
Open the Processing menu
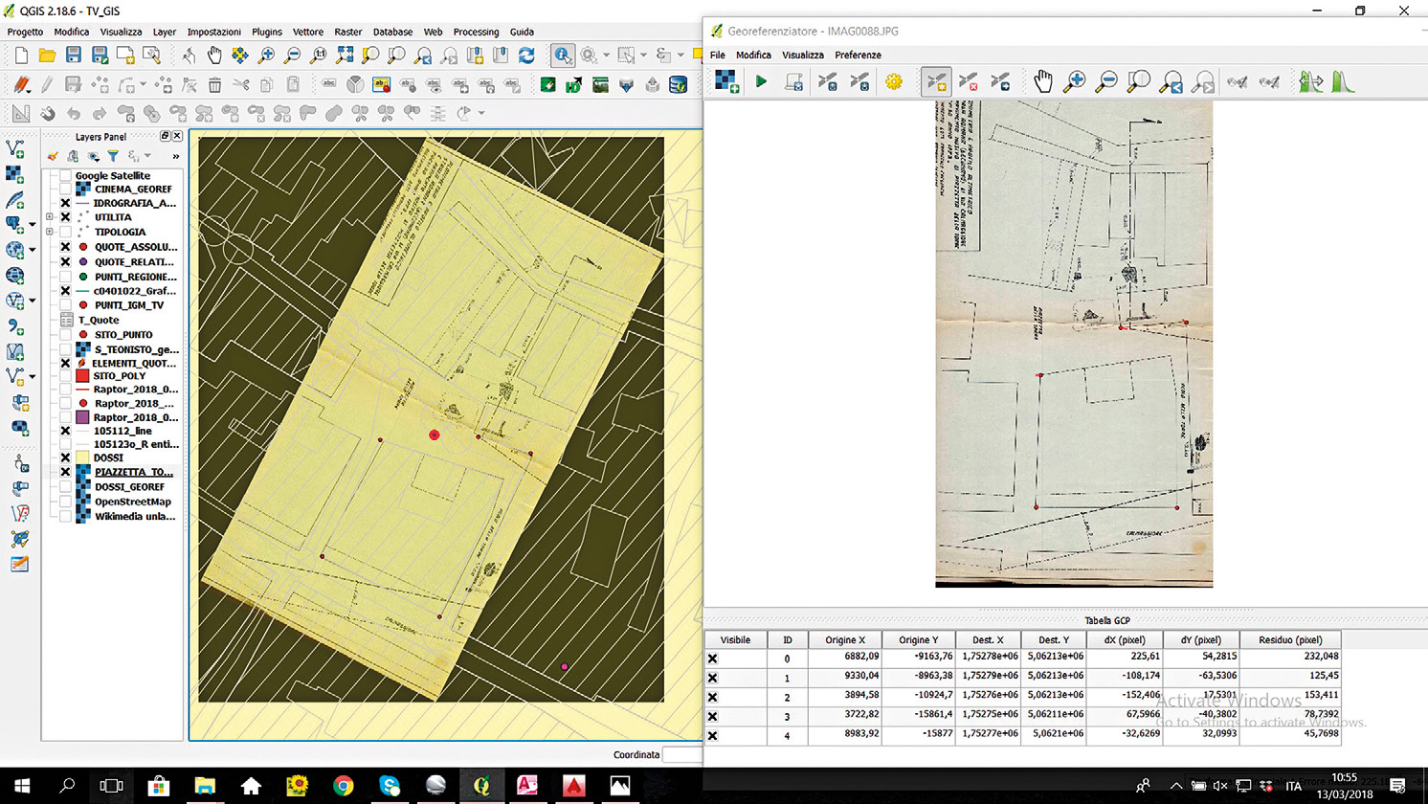click(x=476, y=32)
